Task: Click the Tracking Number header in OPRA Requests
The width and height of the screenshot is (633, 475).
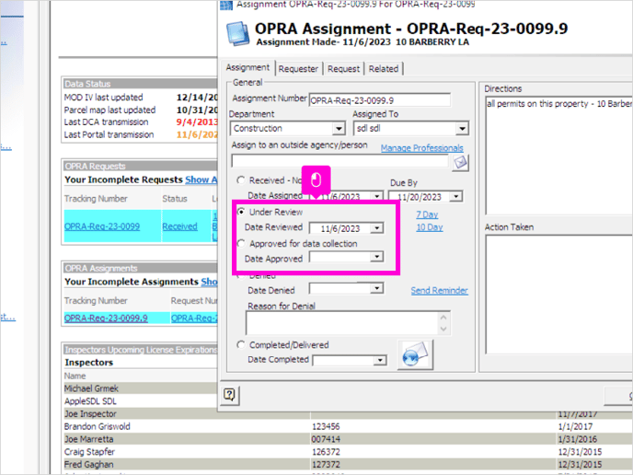Action: tap(96, 198)
